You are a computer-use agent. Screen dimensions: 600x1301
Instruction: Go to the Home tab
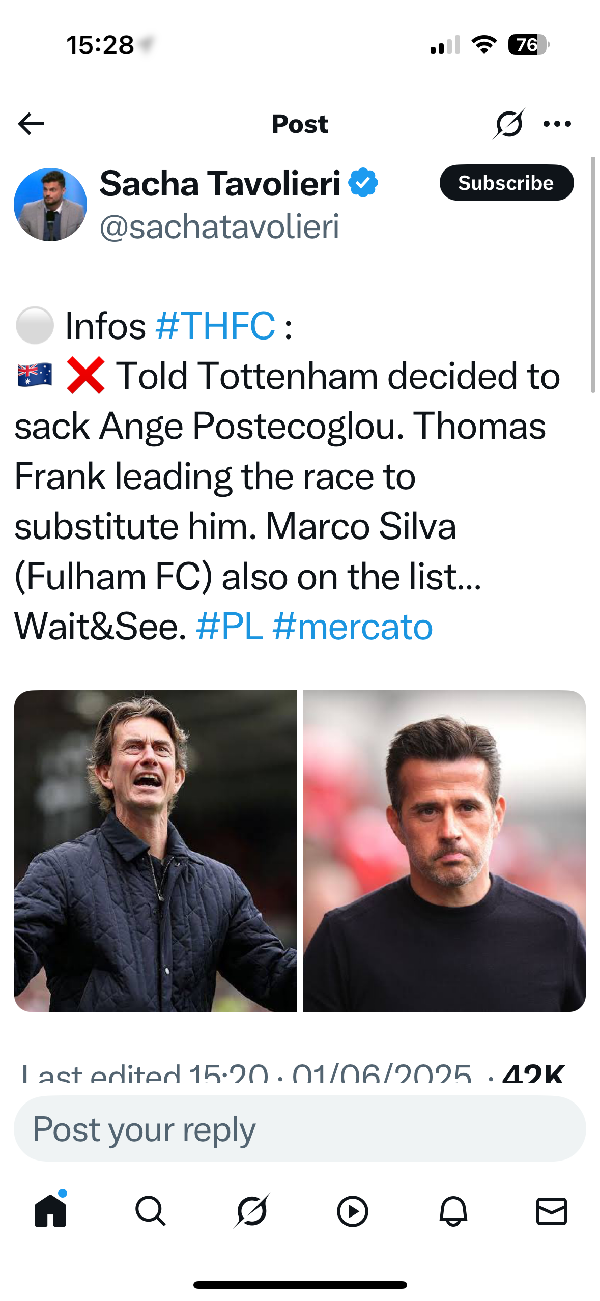50,1211
